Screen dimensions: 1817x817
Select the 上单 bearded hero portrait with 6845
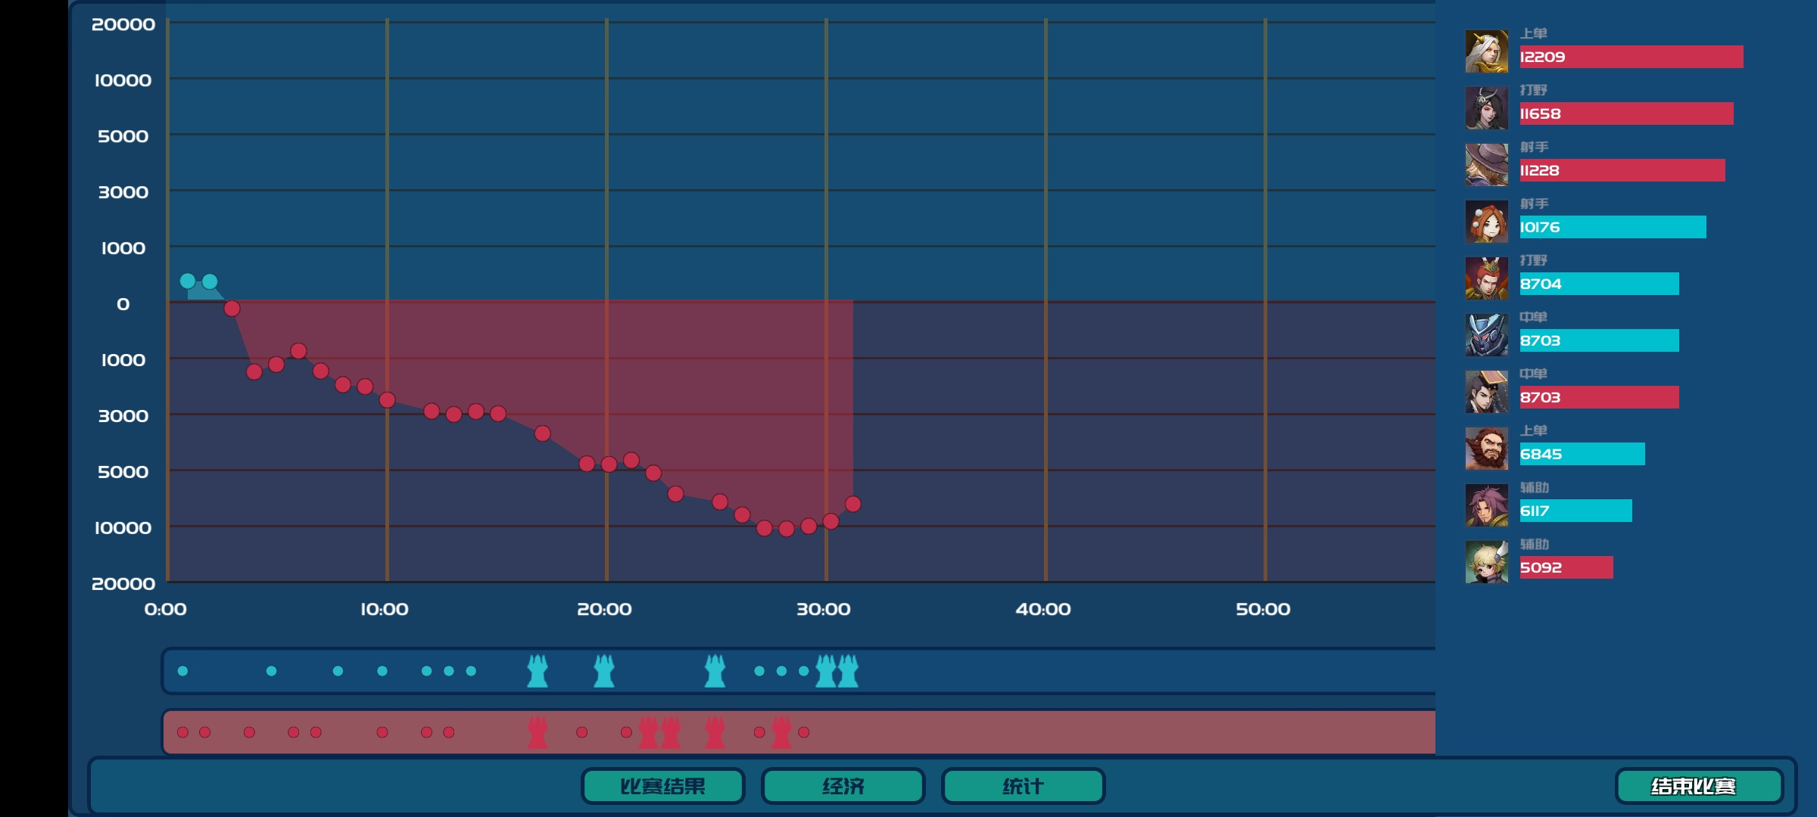tap(1486, 449)
